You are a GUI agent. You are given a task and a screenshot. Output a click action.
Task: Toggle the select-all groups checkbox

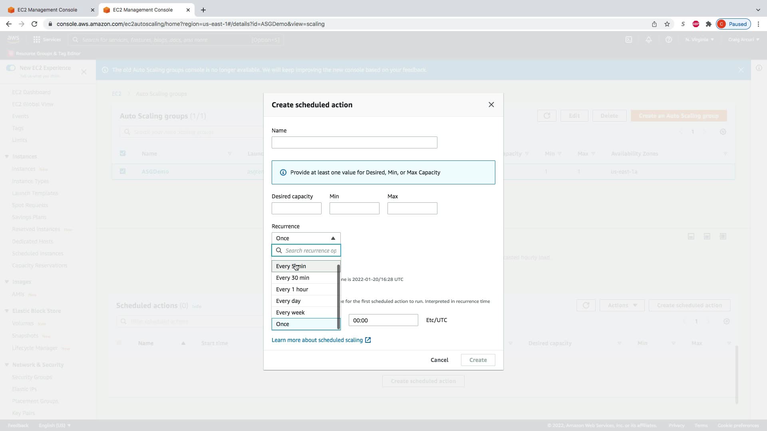pyautogui.click(x=123, y=153)
